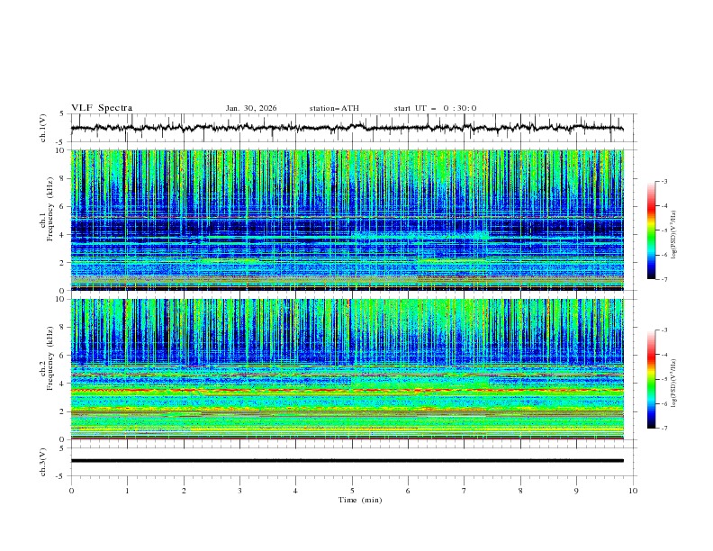
Task: Click the "ch.1(V)" axis label
Action: 43,128
